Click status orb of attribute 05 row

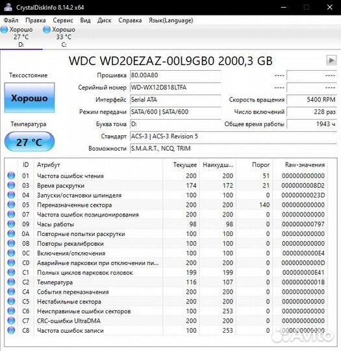[x=11, y=204]
